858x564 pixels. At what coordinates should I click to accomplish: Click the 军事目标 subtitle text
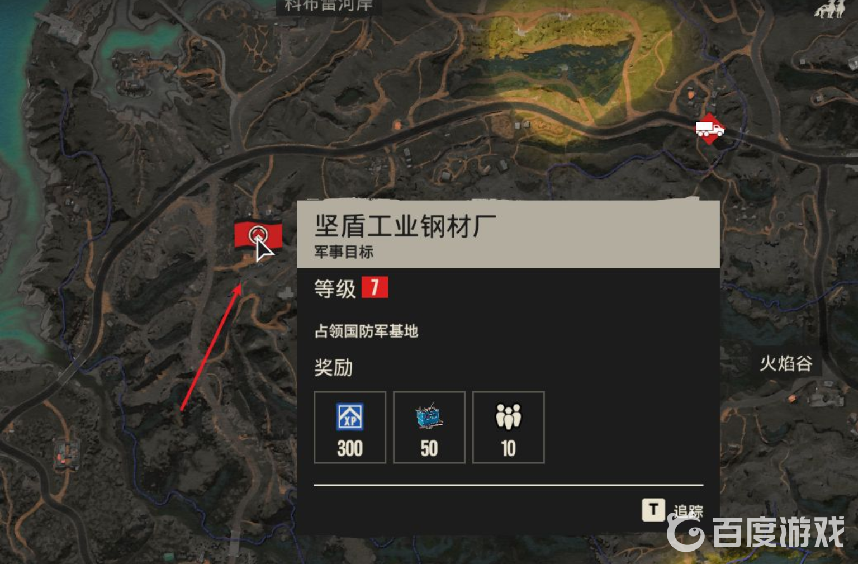tap(344, 252)
